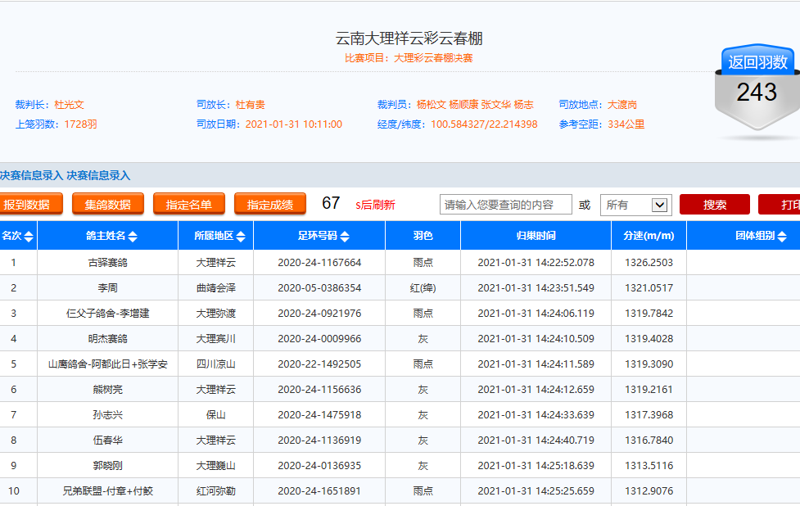Click region cell 曲靖会泽
The width and height of the screenshot is (800, 506).
pyautogui.click(x=216, y=288)
